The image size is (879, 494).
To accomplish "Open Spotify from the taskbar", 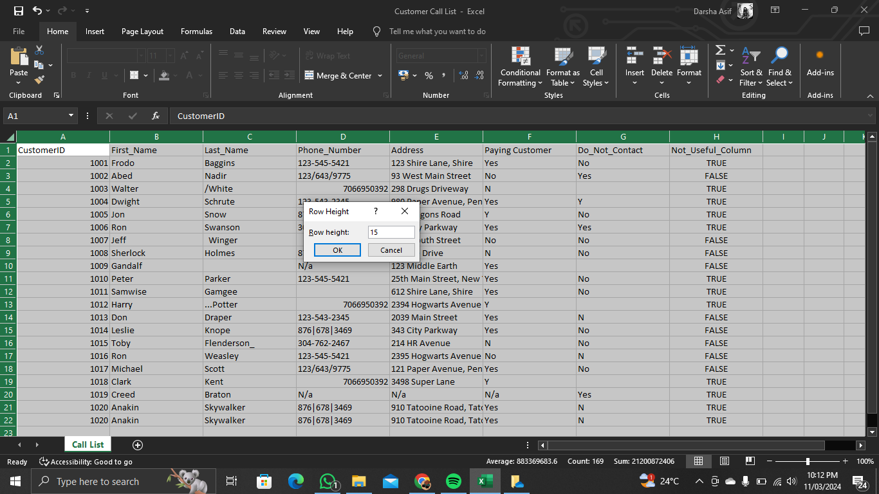I will (x=453, y=481).
